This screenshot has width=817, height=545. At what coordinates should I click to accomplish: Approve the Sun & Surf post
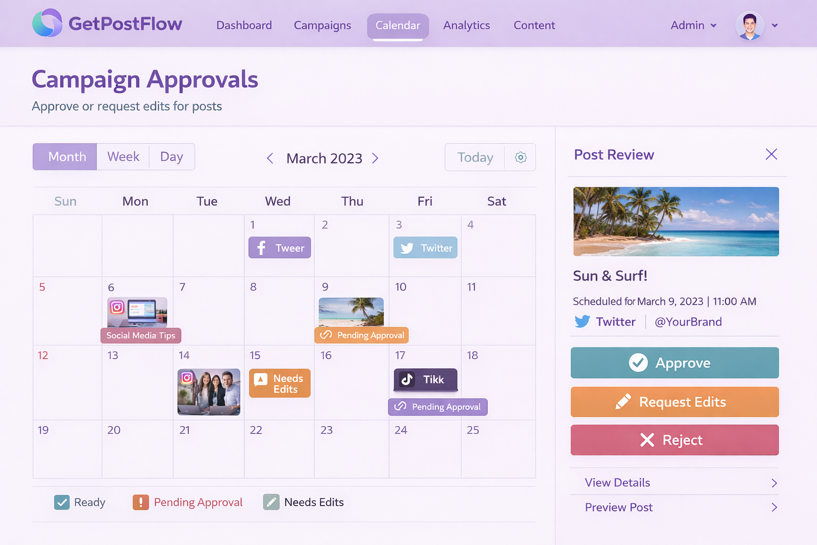(674, 362)
